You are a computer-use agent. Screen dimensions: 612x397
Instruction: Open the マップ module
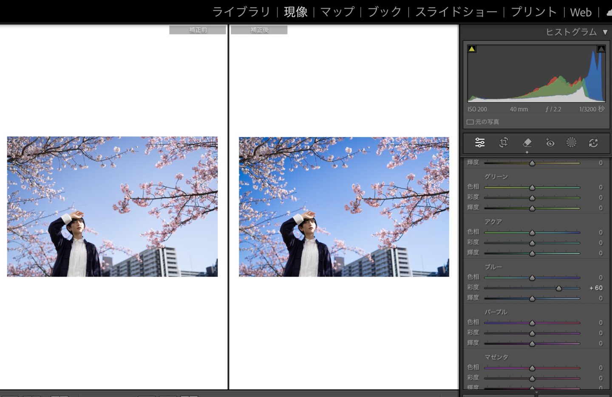337,12
